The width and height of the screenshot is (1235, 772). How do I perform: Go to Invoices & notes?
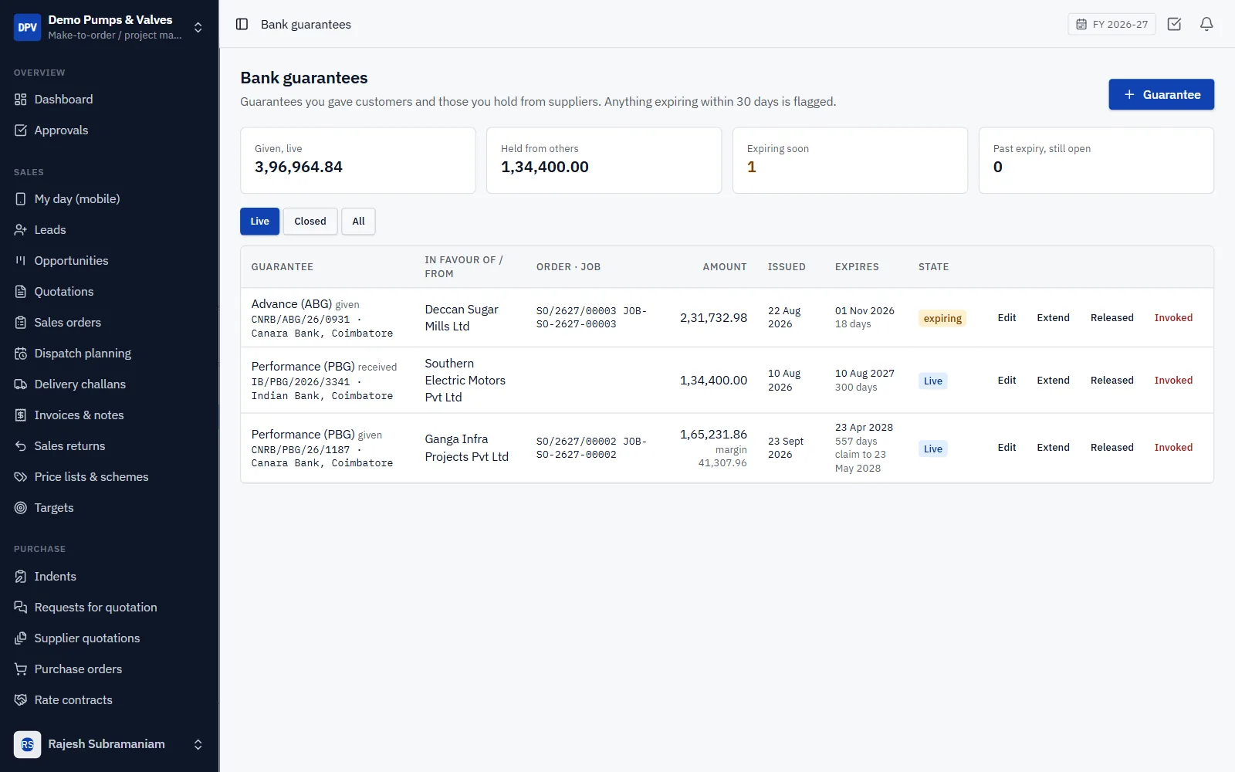tap(109, 415)
